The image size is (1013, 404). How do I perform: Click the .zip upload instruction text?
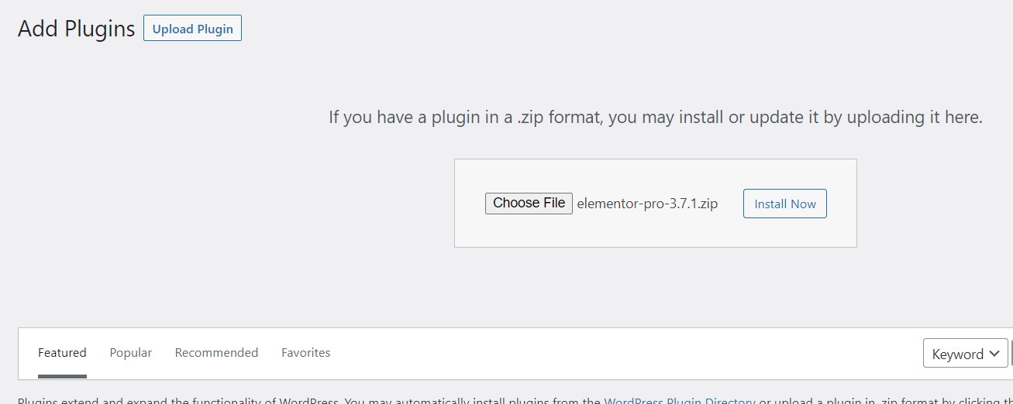point(655,118)
